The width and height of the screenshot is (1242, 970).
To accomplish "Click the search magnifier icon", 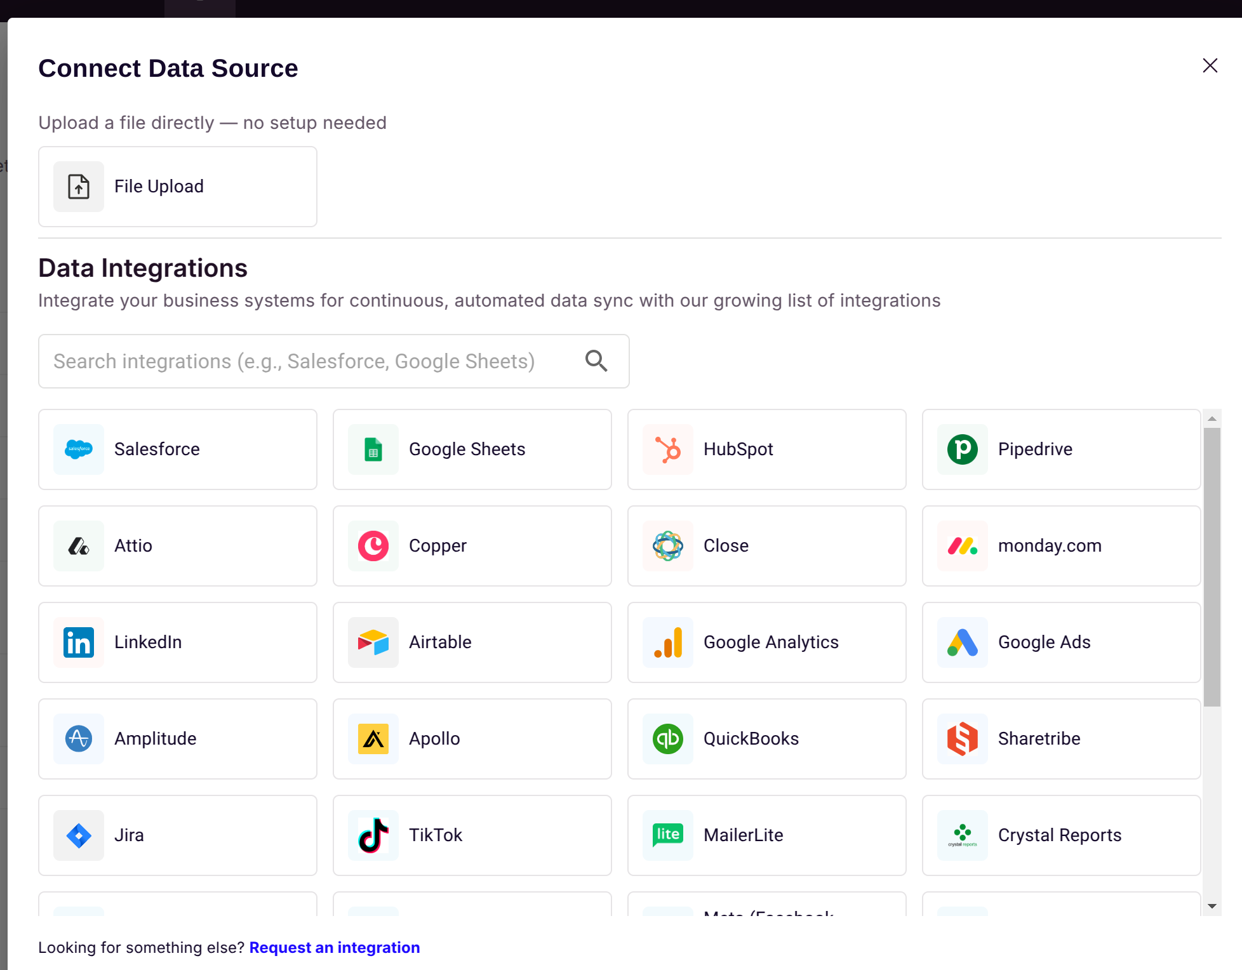I will coord(596,361).
